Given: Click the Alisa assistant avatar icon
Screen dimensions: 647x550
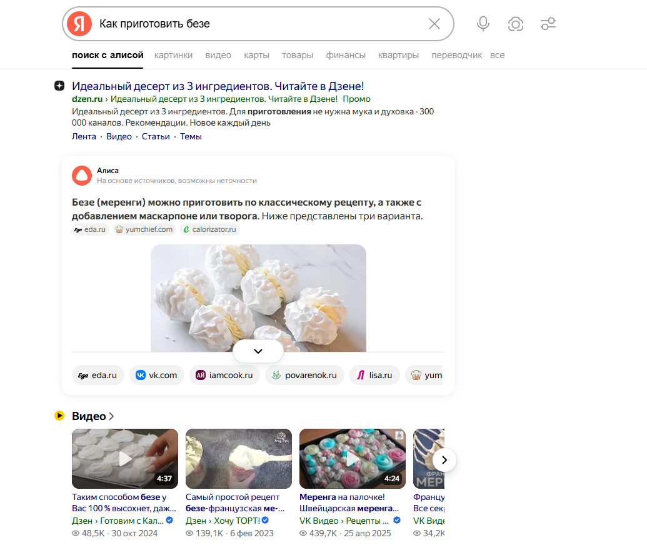Looking at the screenshot, I should pyautogui.click(x=81, y=176).
